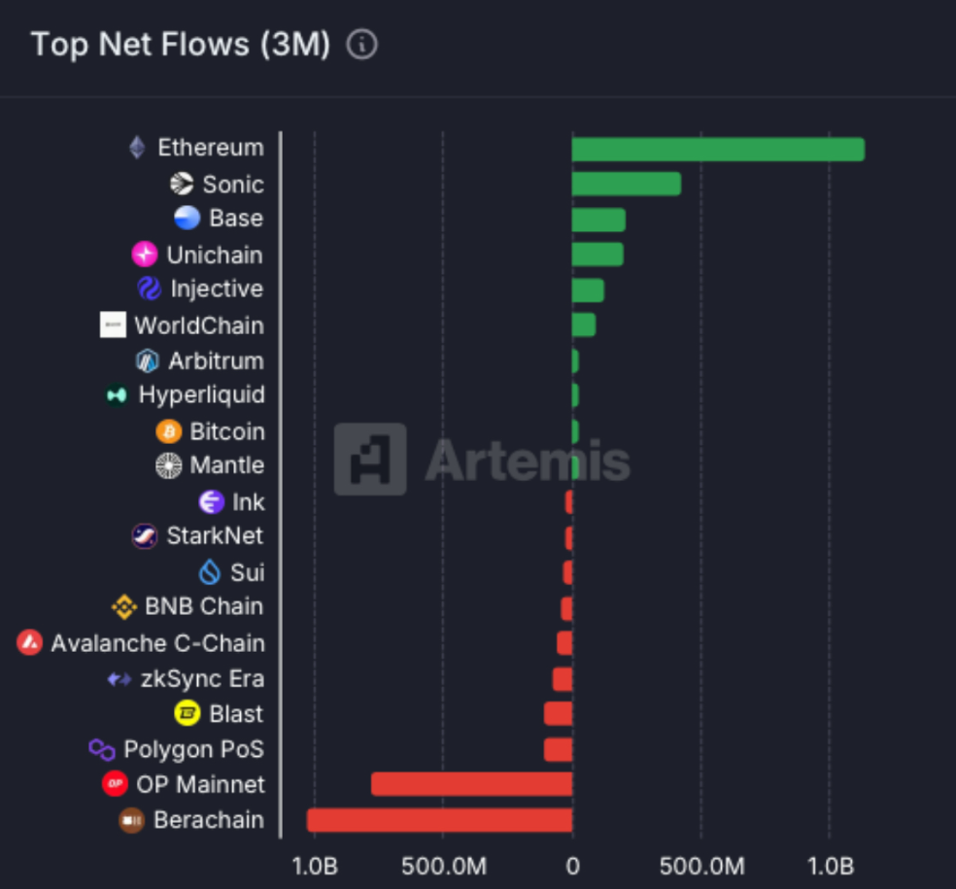Click the Top Net Flows (3M) title
956x889 pixels.
click(181, 45)
